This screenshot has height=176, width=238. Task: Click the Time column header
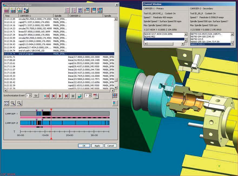[11, 16]
